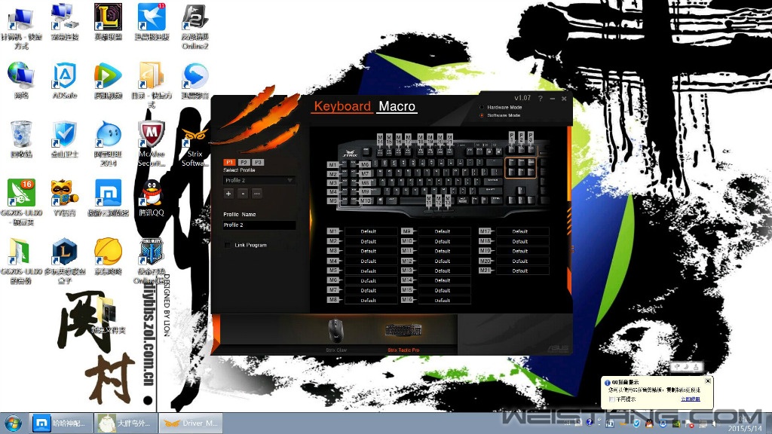Select profile slot P2

244,162
